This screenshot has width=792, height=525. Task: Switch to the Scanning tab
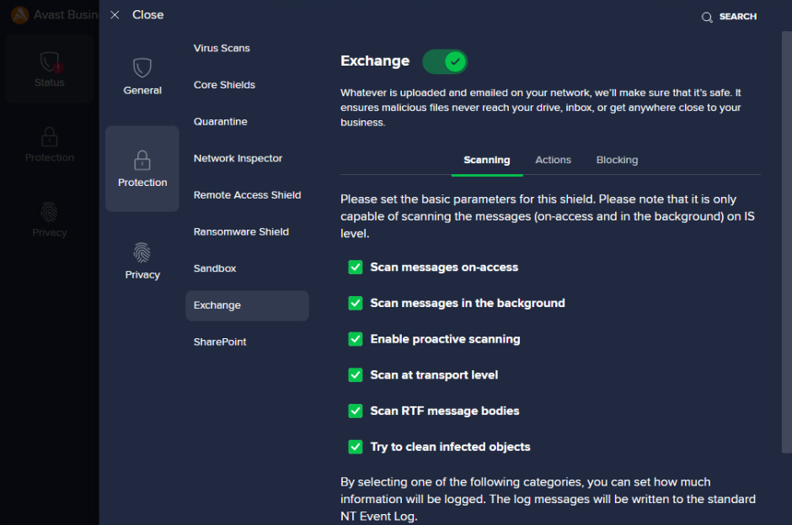pyautogui.click(x=486, y=160)
